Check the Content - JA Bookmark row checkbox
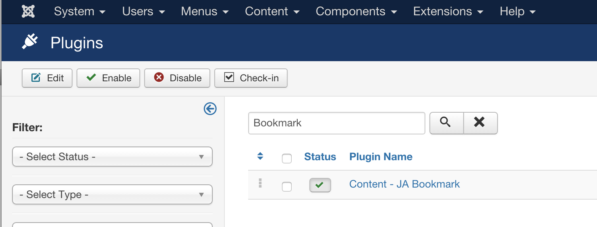 287,186
